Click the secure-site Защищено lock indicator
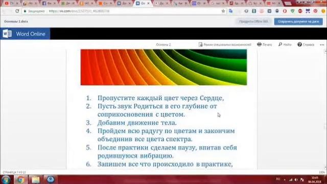Image resolution: width=327 pixels, height=184 pixels. tap(34, 11)
